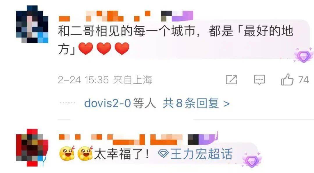Click the winged diamond badge on second comment
The width and height of the screenshot is (314, 173).
tap(252, 160)
